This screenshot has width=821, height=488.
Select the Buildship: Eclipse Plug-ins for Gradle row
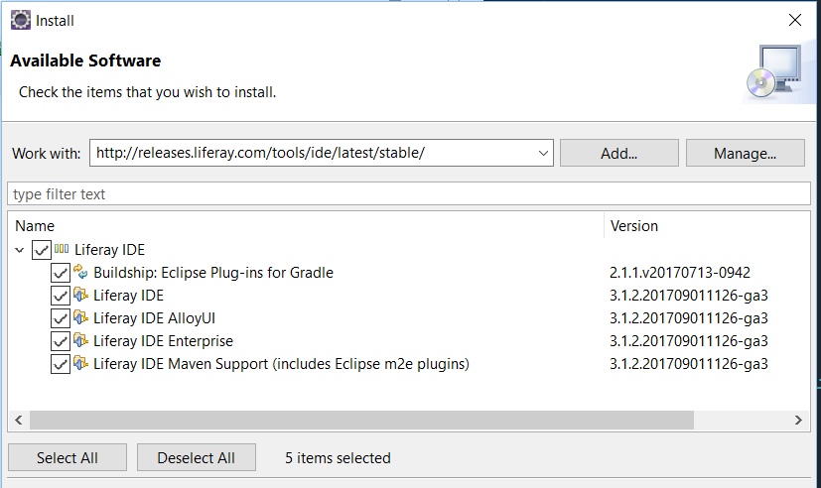213,273
